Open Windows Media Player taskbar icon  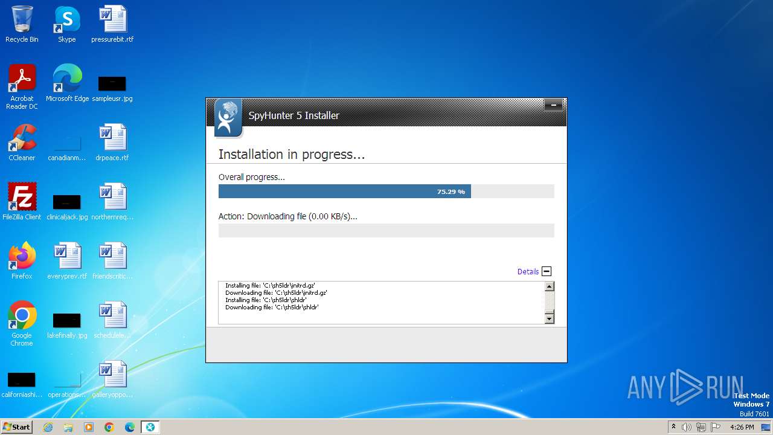pos(89,427)
